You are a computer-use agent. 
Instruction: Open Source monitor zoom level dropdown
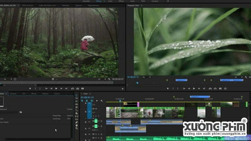coord(8,79)
